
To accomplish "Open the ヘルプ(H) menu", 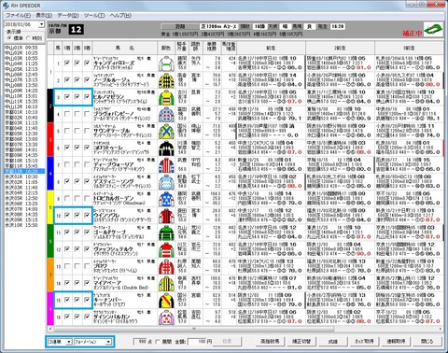I will (x=120, y=15).
